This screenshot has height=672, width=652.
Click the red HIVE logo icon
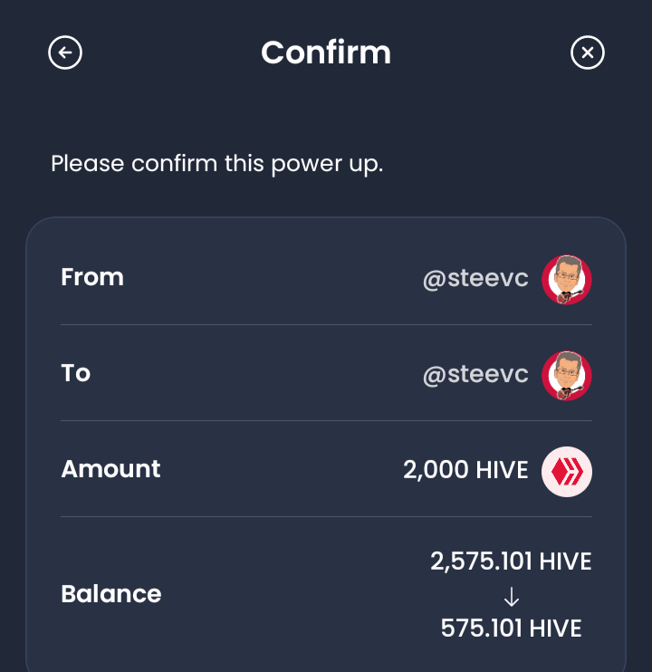click(567, 472)
